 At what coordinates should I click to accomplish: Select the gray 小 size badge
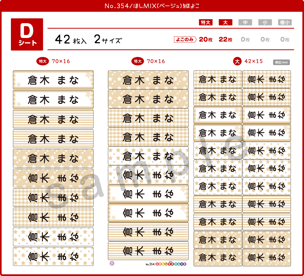point(265,22)
